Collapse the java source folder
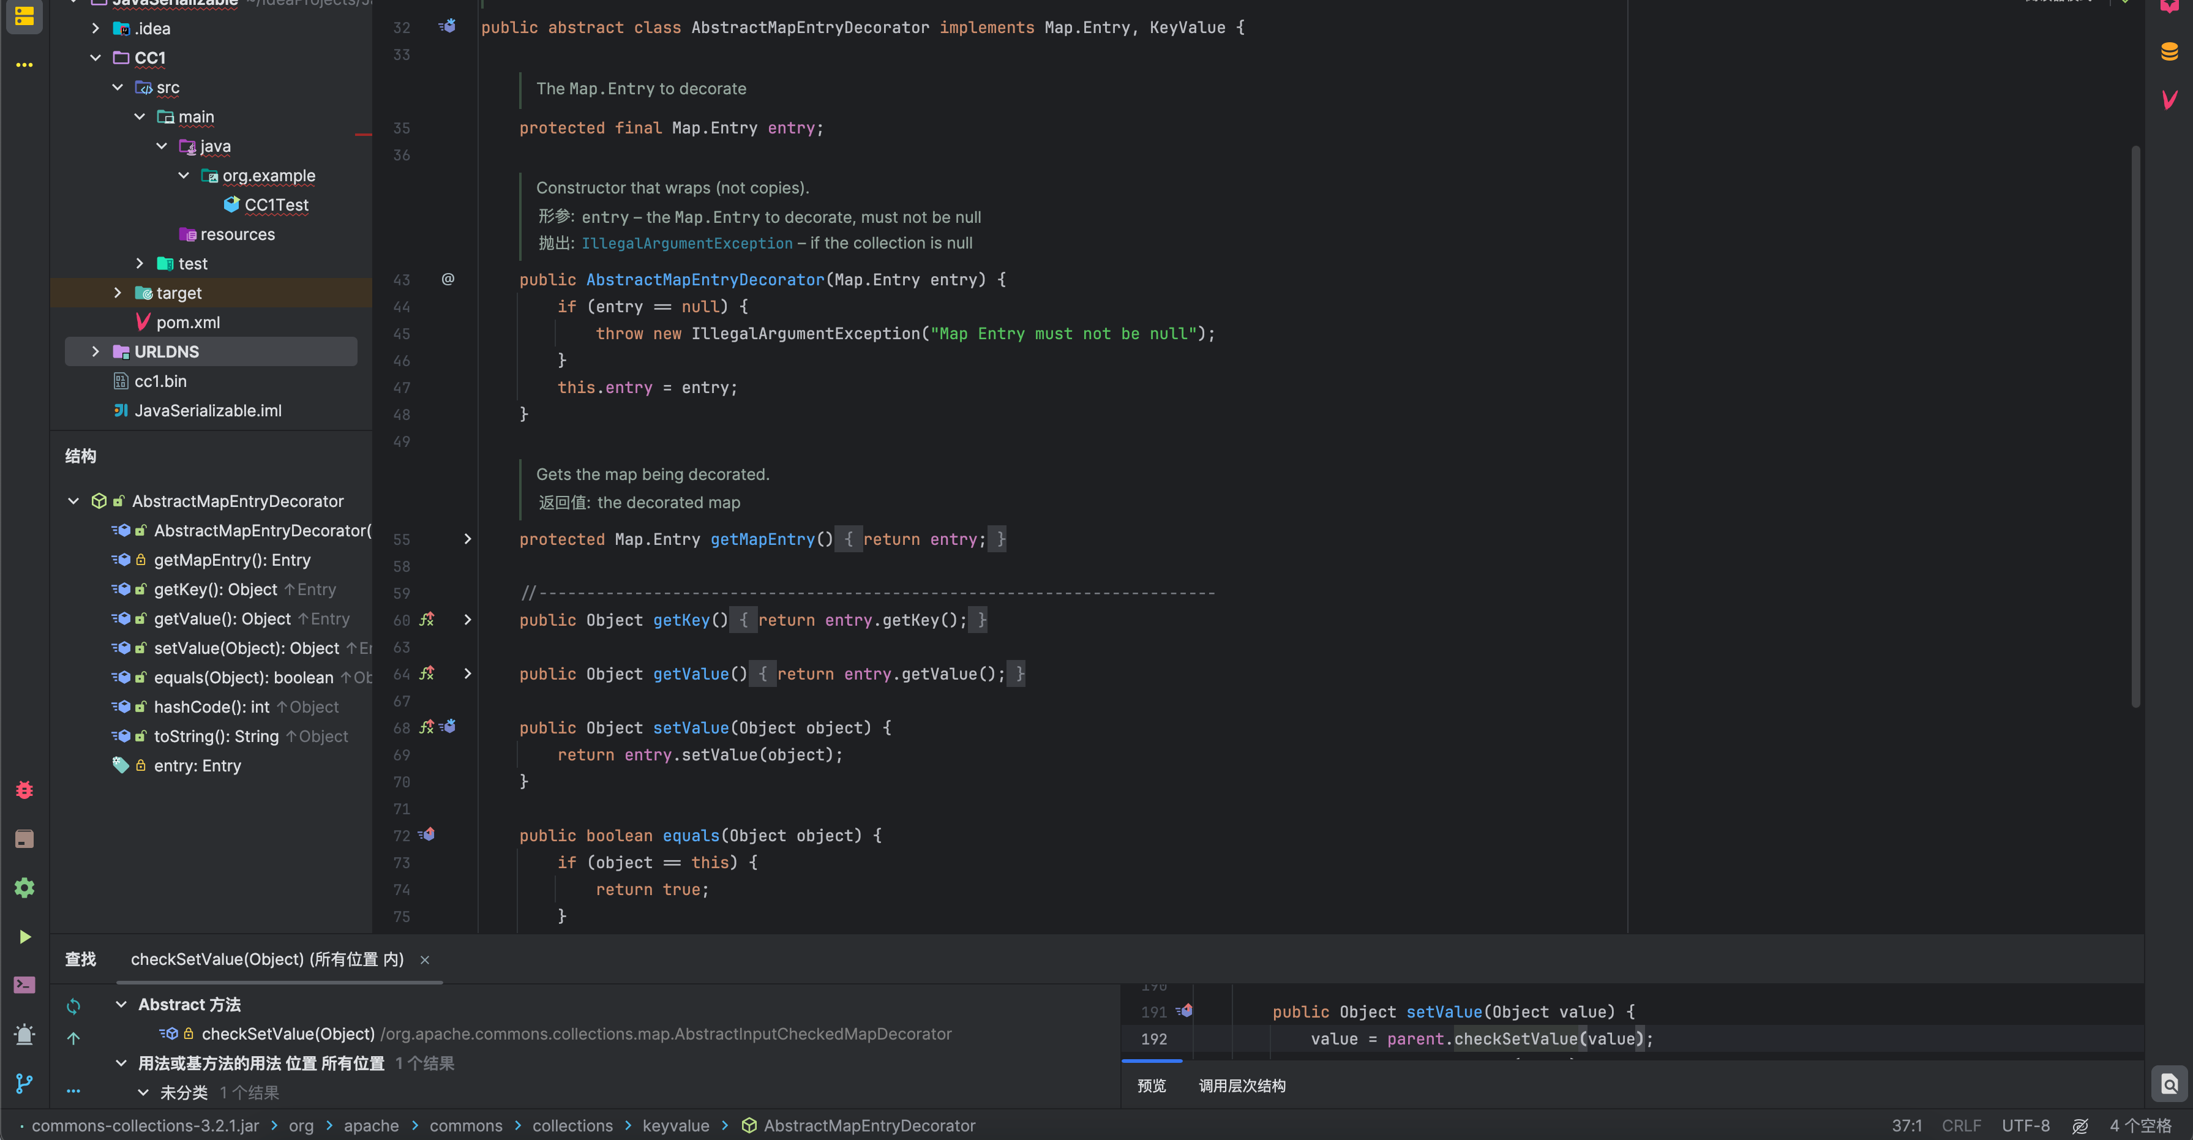This screenshot has width=2193, height=1140. coord(162,146)
